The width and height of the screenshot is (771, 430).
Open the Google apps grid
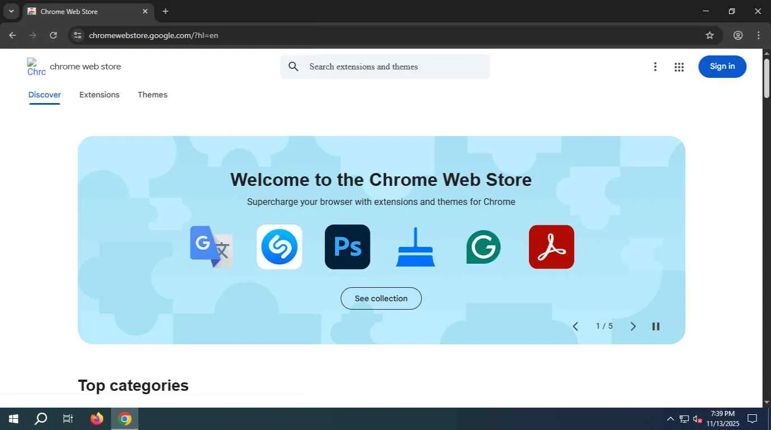point(679,67)
